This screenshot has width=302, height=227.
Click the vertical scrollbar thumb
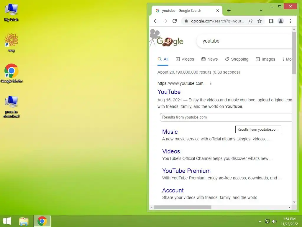click(294, 53)
